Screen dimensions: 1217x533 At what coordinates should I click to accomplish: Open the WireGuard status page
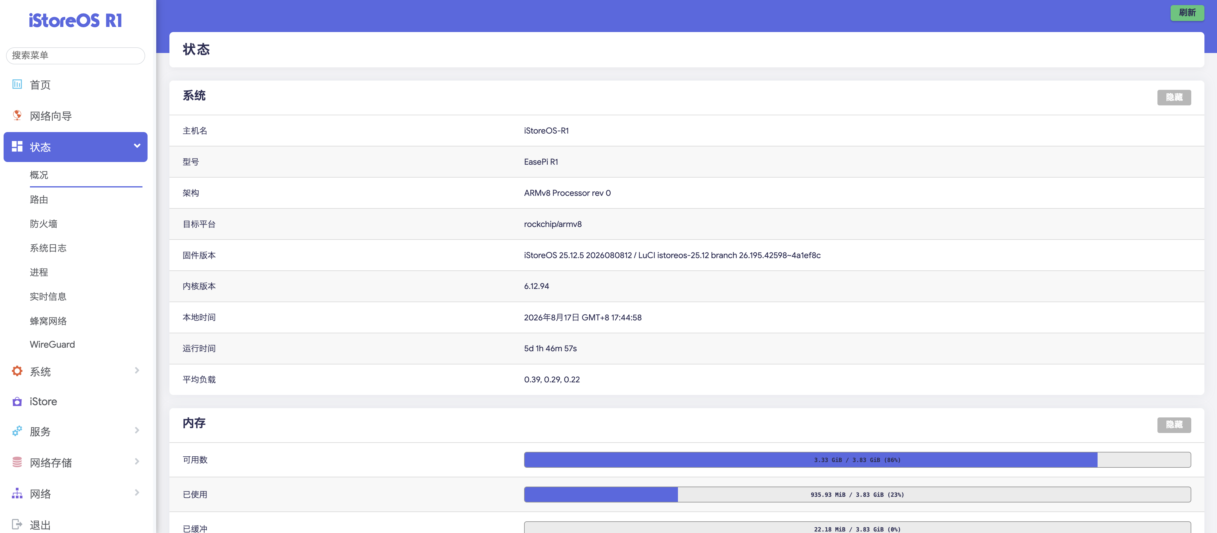click(52, 345)
